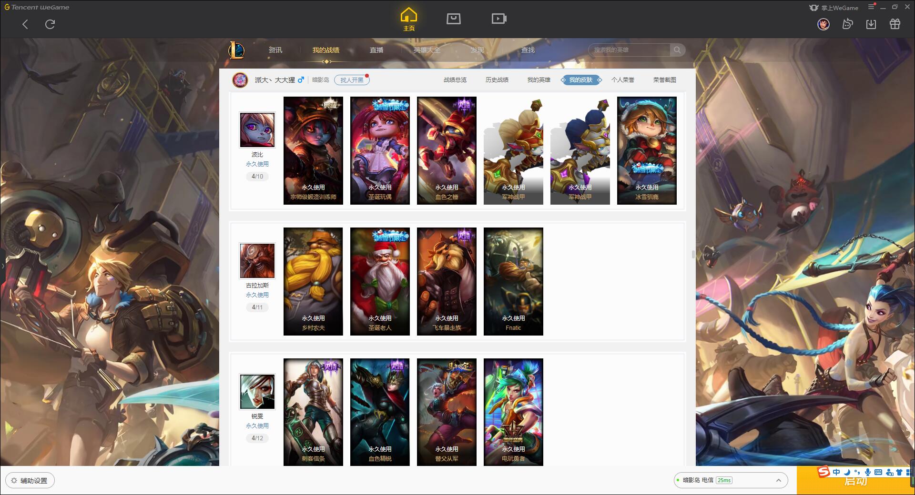This screenshot has width=915, height=495.
Task: Select the 我的皮肤 sub-tab
Action: 581,80
